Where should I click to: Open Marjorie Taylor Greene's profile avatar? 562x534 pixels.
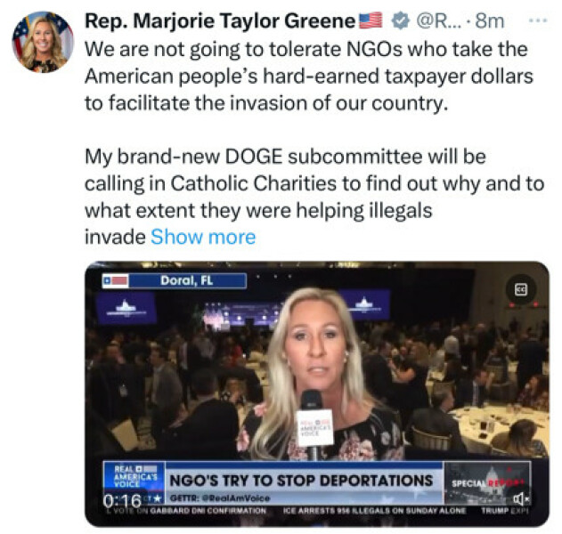43,42
